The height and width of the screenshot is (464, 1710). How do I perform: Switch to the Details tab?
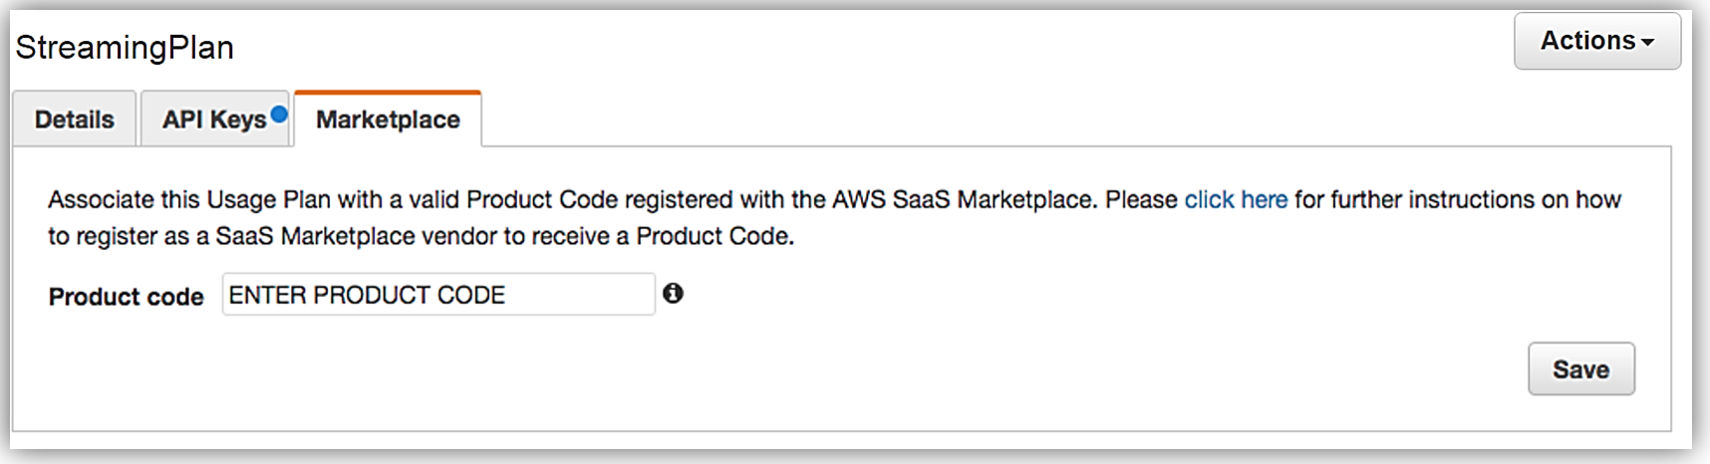[74, 119]
